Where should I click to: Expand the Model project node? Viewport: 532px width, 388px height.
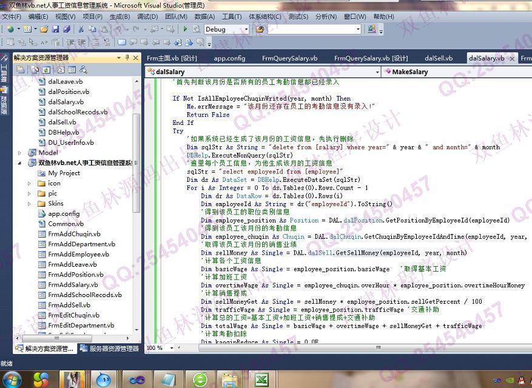pos(19,153)
